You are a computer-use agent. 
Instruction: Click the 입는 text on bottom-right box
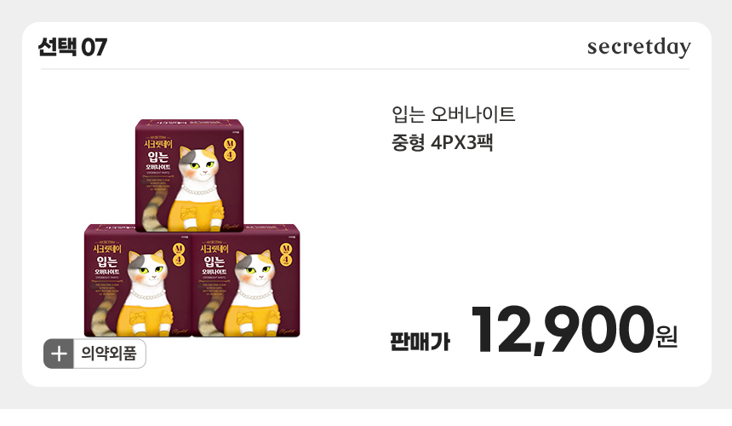point(214,261)
